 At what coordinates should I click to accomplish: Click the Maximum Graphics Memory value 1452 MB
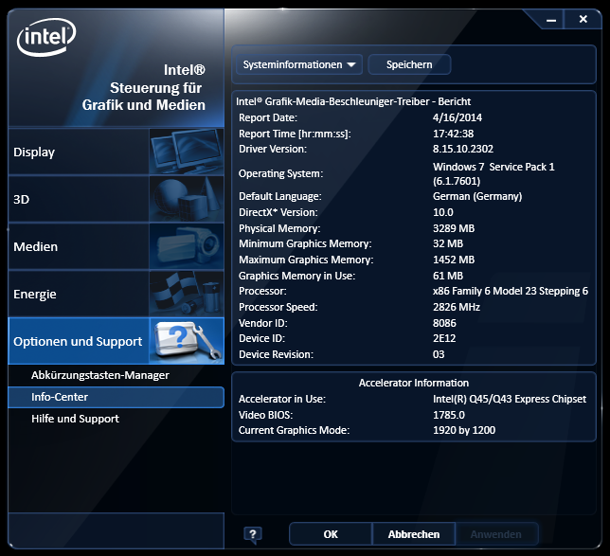[454, 260]
